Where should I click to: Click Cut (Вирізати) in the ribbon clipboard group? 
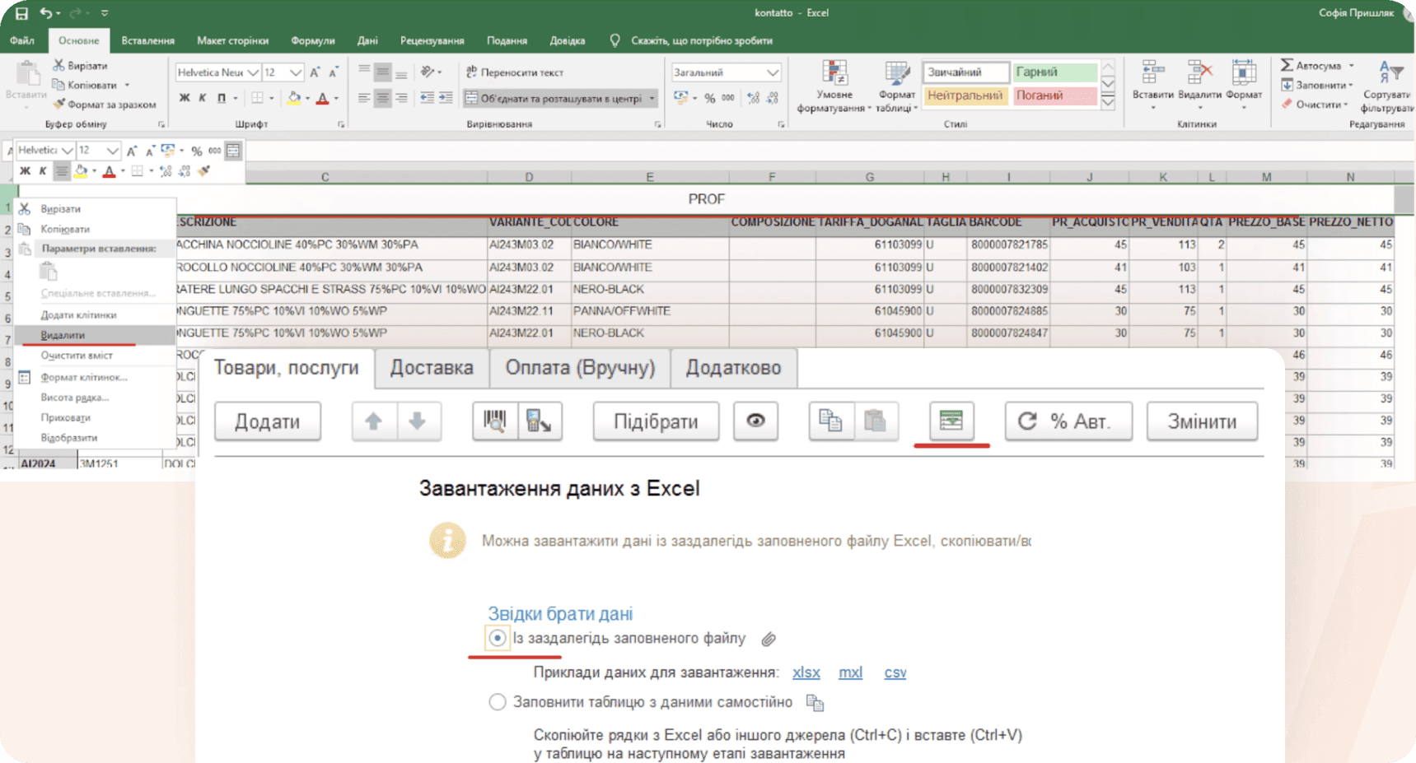coord(80,65)
